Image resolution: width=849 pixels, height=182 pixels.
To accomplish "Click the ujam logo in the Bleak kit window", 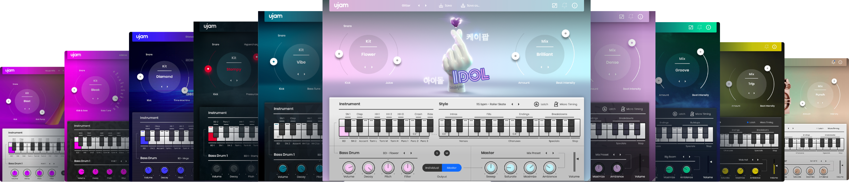I will pyautogui.click(x=76, y=55).
